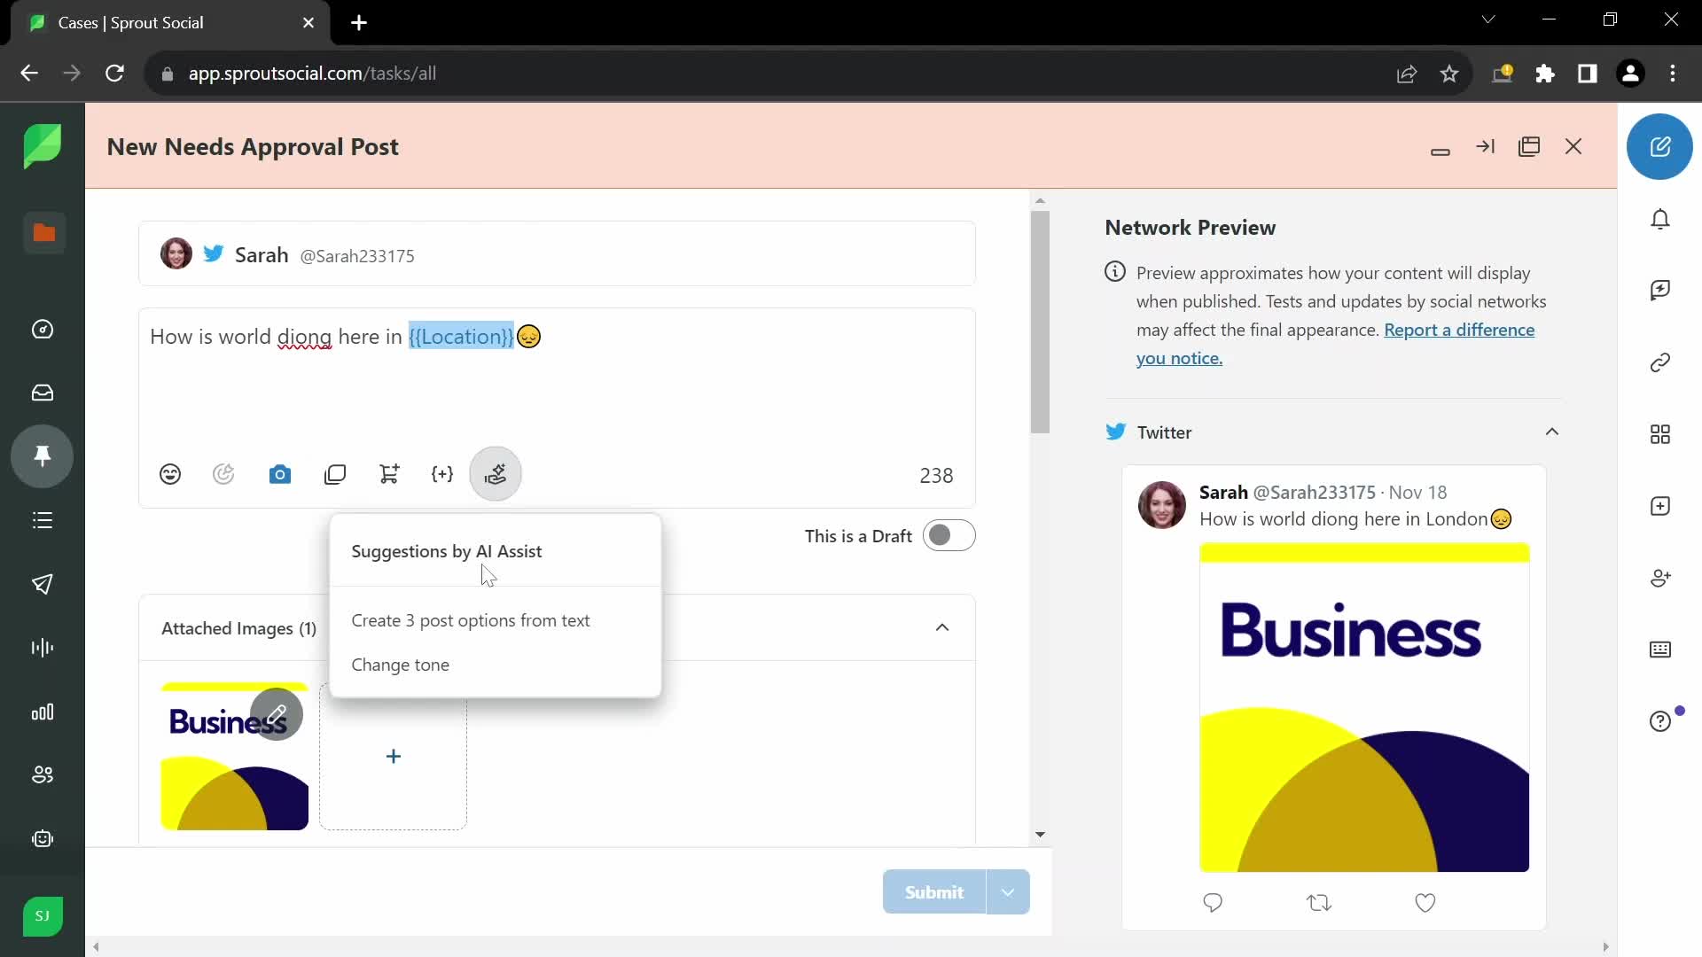Select the variable insertion icon
Screen dimensions: 1702x957
tap(441, 473)
